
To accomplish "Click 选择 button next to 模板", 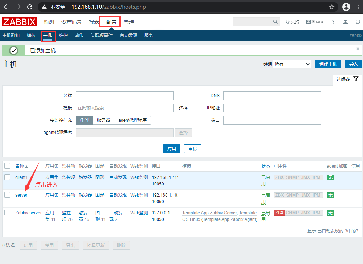I will pyautogui.click(x=183, y=108).
